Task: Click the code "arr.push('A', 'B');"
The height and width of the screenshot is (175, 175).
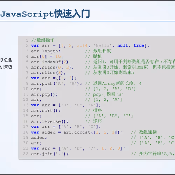Action: click(57, 84)
